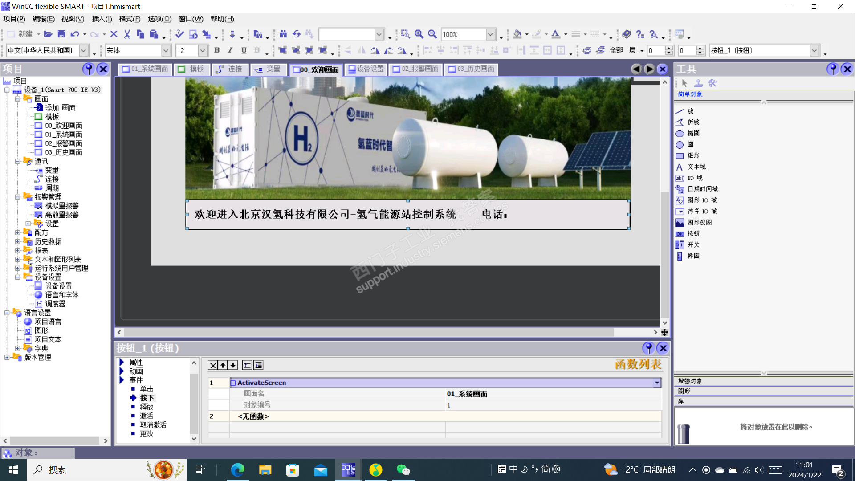Toggle Underline text formatting
This screenshot has height=481, width=855.
coord(244,50)
